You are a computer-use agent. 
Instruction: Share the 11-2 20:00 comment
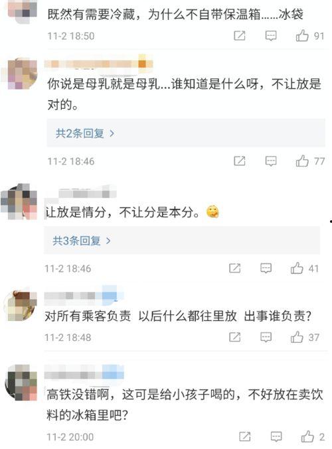tap(245, 436)
